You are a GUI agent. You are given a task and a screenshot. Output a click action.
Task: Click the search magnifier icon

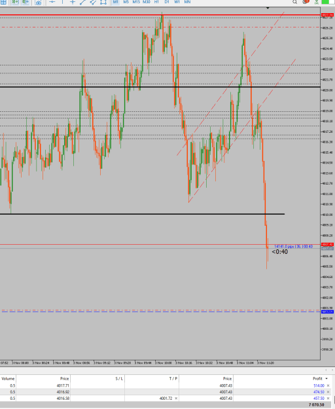click(x=294, y=2)
